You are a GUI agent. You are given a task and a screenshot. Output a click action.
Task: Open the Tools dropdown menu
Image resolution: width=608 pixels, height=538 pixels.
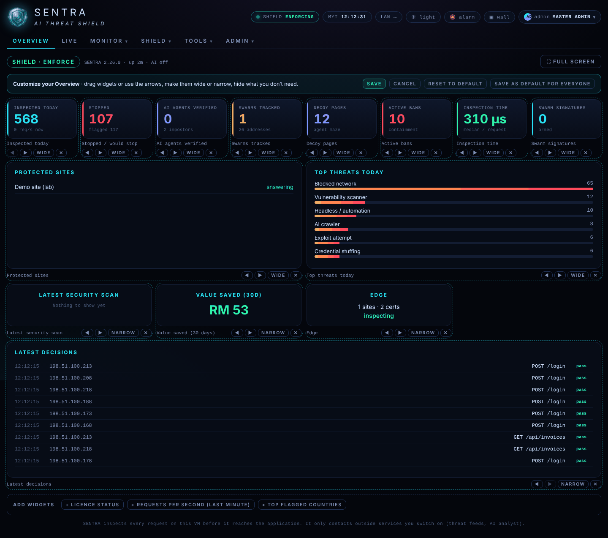point(198,41)
